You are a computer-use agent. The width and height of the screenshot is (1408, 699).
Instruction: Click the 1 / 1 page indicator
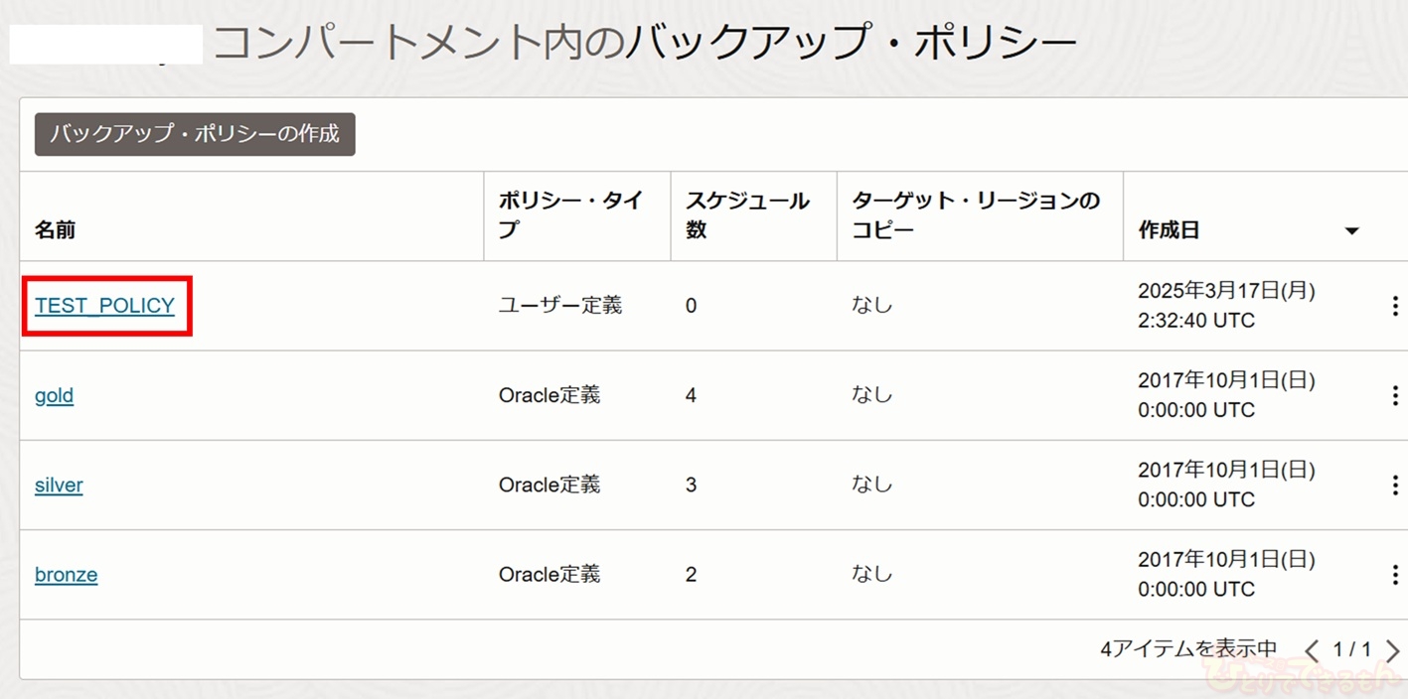tap(1351, 650)
